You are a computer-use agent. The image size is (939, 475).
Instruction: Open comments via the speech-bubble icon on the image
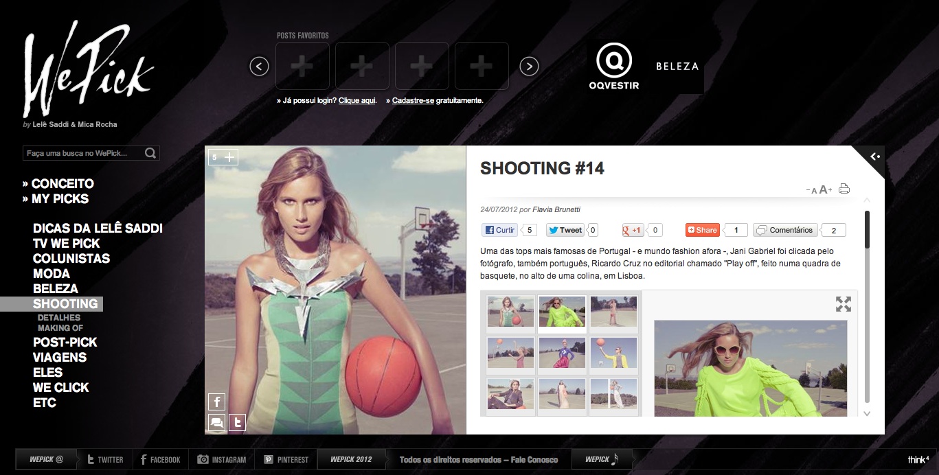tap(216, 422)
